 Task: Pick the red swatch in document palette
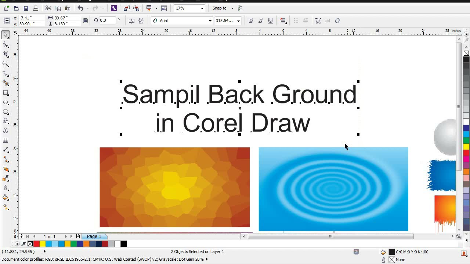(36, 244)
